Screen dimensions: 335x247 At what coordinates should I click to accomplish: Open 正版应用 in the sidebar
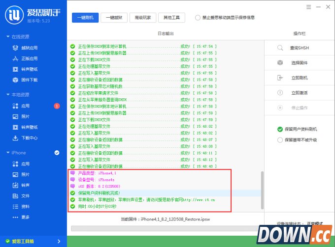29,58
